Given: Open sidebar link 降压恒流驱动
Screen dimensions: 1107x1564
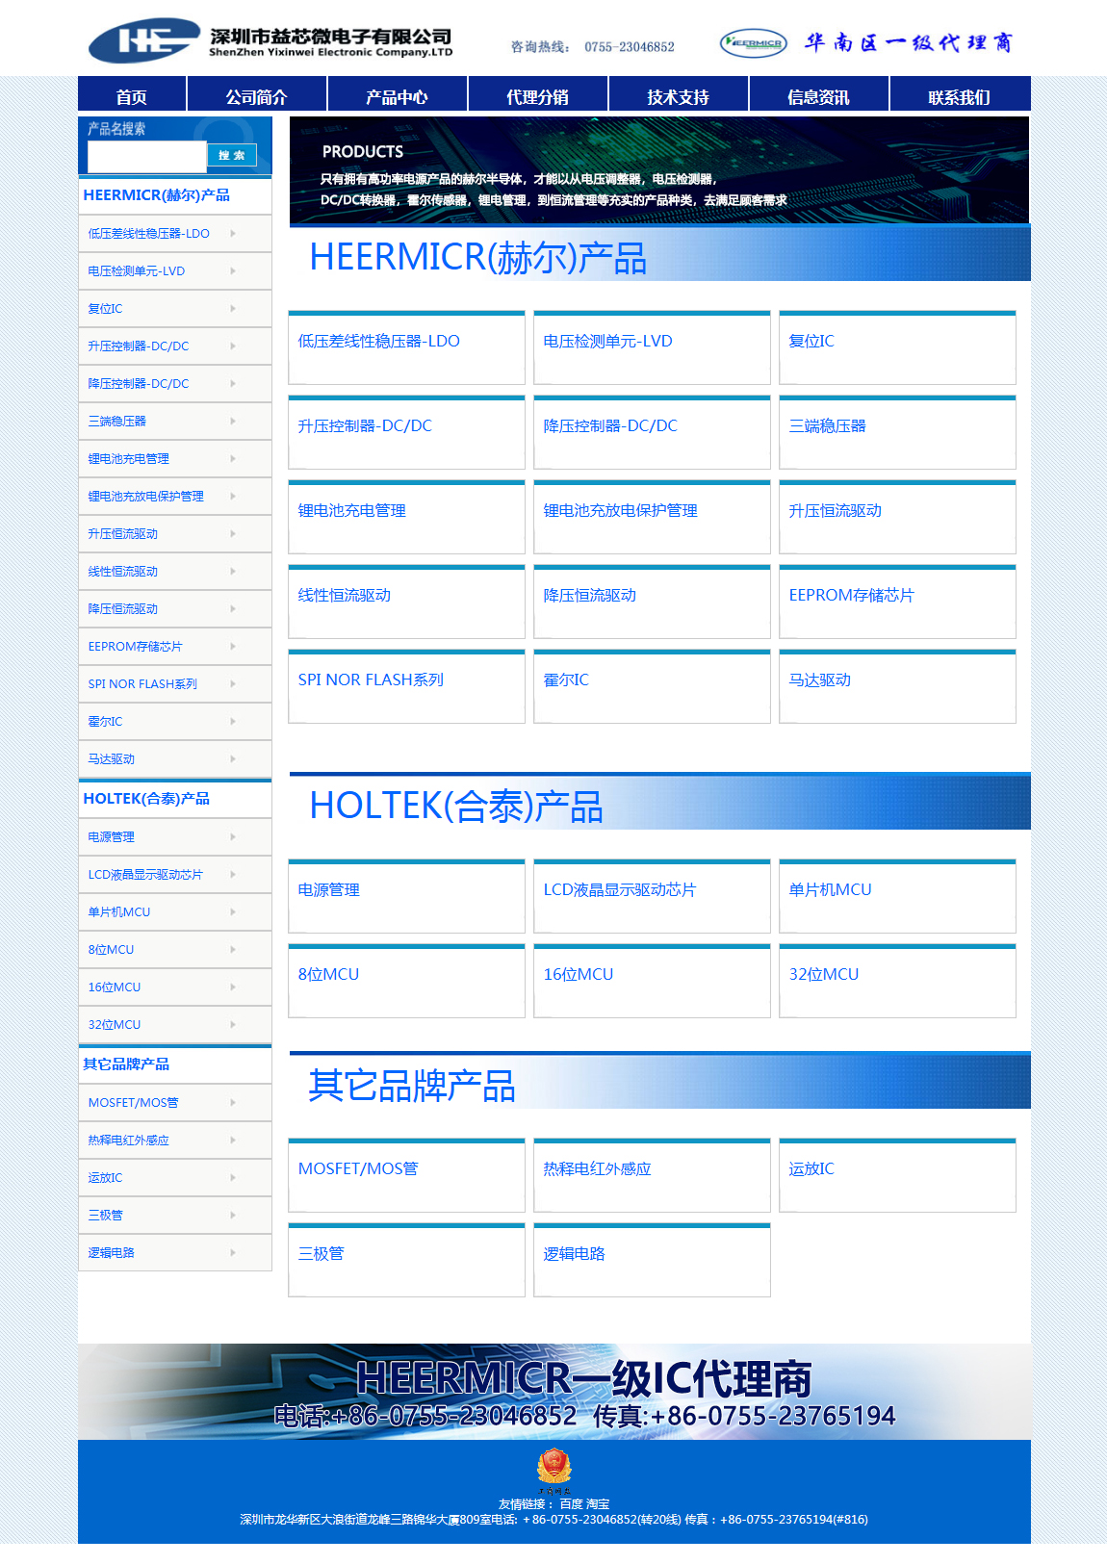Looking at the screenshot, I should click(x=123, y=609).
